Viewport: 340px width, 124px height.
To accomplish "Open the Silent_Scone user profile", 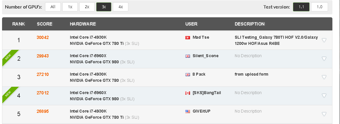I will pyautogui.click(x=206, y=56).
